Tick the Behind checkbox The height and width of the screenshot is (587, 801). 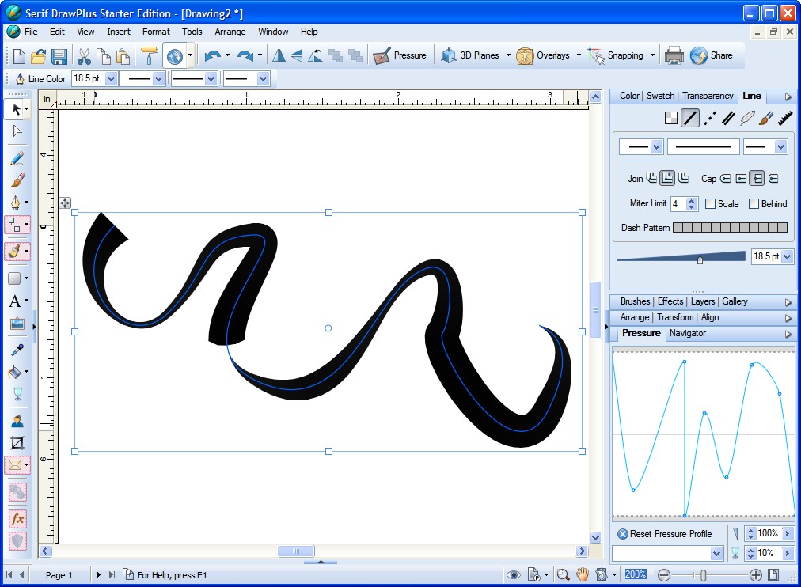click(x=754, y=203)
